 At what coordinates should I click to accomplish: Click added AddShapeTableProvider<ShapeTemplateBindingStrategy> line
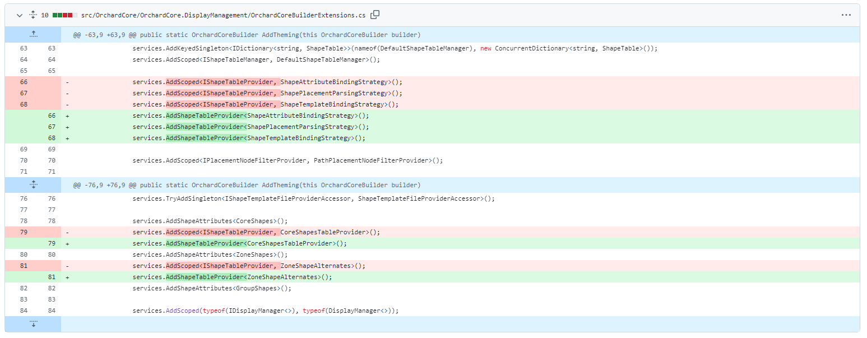(249, 138)
